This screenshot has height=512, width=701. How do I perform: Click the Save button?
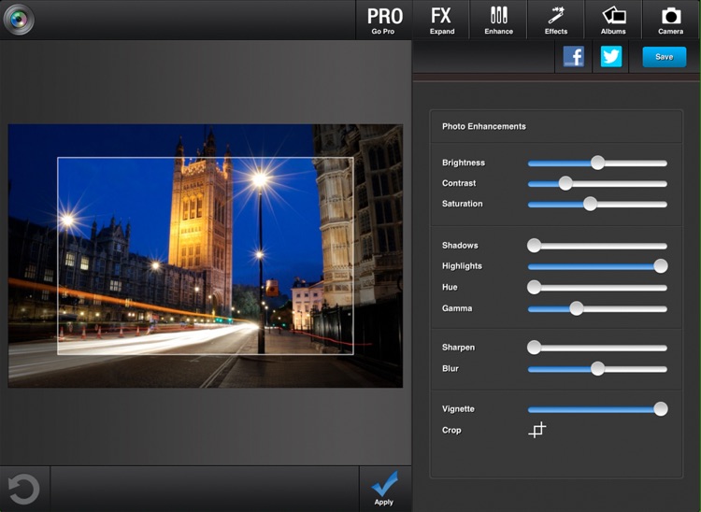pyautogui.click(x=664, y=57)
